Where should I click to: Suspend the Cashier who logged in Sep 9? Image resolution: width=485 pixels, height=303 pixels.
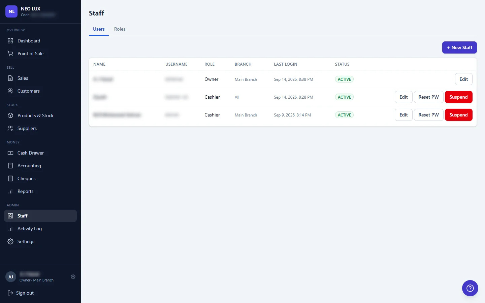click(459, 115)
